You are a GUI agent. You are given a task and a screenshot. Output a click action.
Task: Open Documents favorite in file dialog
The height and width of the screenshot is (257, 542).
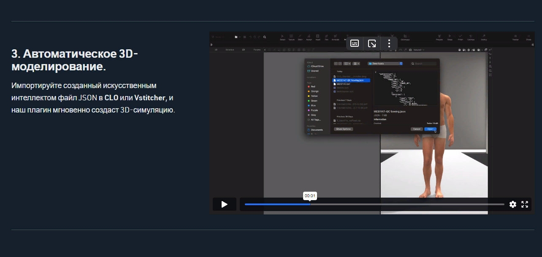click(x=315, y=130)
